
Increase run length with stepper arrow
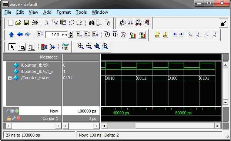71,33
